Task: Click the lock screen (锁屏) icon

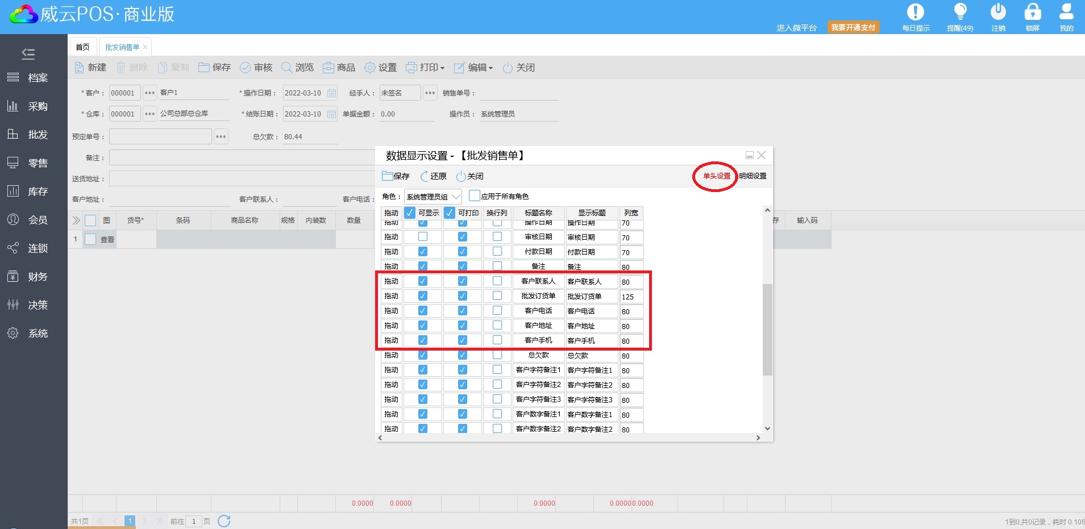Action: point(1032,13)
